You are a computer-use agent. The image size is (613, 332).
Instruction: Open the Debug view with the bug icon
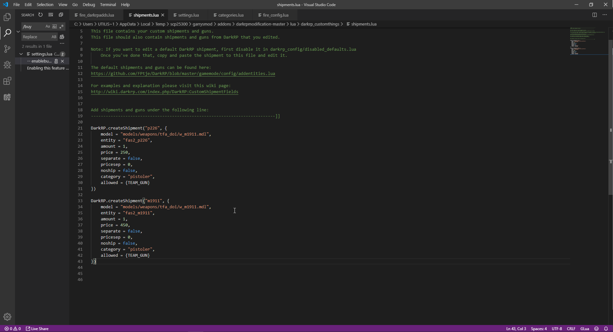[x=7, y=65]
